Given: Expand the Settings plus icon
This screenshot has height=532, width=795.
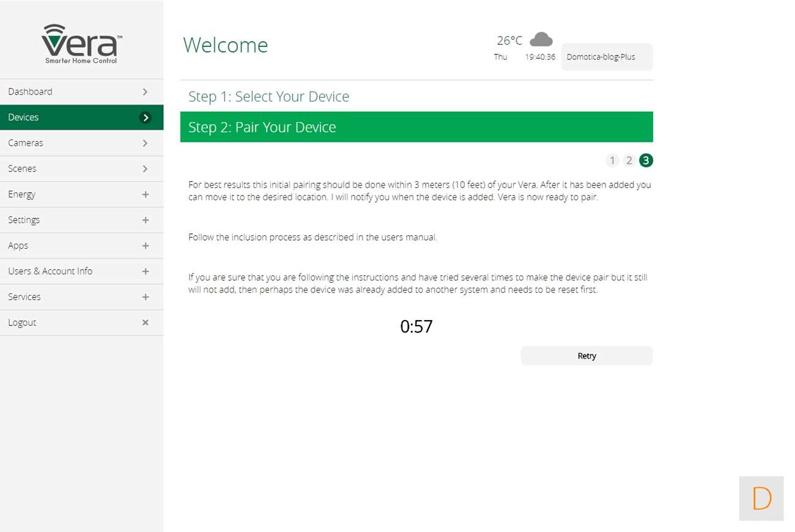Looking at the screenshot, I should click(146, 220).
